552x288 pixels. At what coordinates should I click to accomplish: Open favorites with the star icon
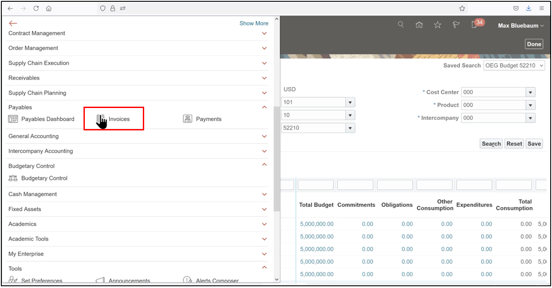437,25
